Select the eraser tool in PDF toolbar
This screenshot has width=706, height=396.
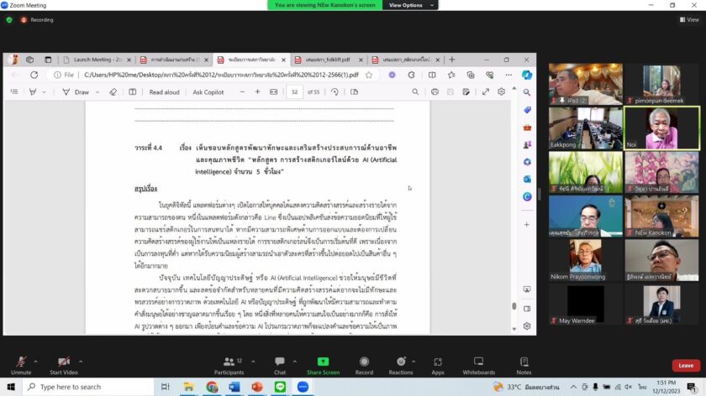[113, 92]
